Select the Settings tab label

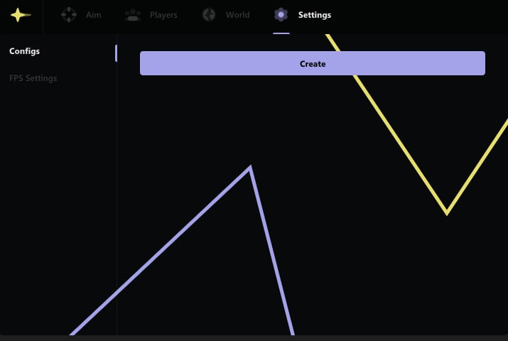point(314,15)
